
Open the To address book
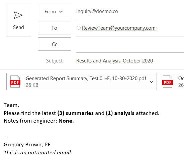pos(55,28)
